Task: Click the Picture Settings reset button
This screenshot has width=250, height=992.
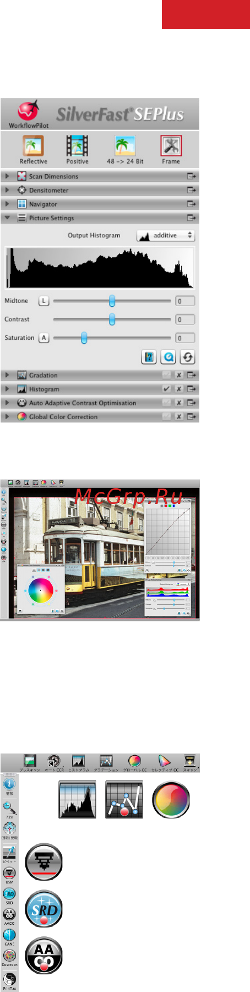Action: pyautogui.click(x=187, y=357)
